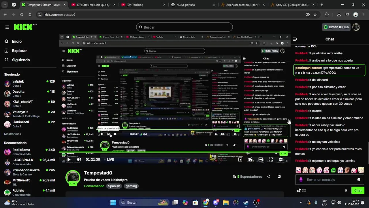
Task: Click Tempestad0 streamer avatar
Action: coord(73,177)
